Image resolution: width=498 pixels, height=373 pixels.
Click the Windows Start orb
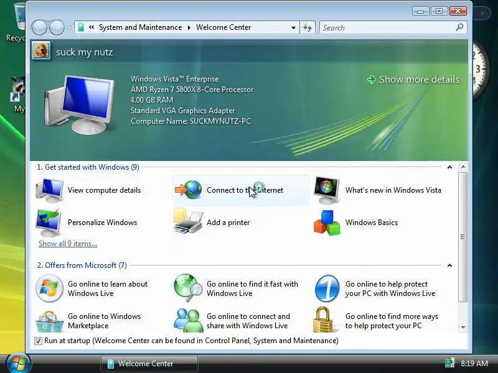tap(18, 363)
